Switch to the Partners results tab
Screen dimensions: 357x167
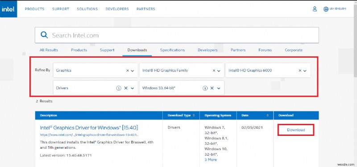[238, 50]
